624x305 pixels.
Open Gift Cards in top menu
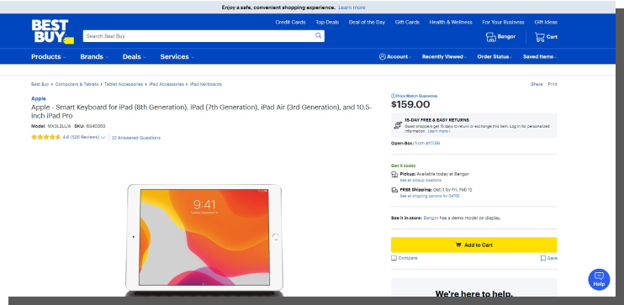click(x=407, y=23)
